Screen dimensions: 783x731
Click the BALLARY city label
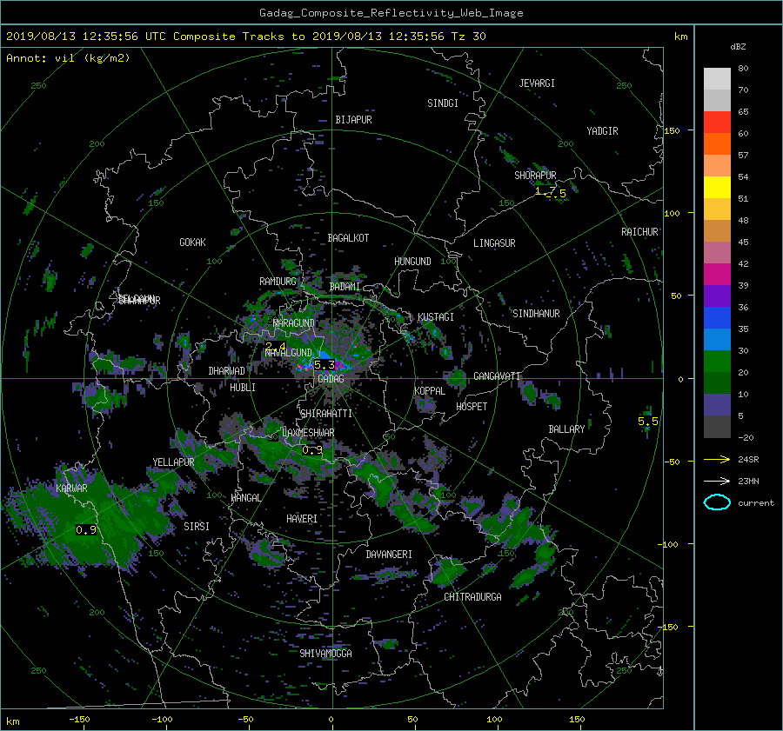click(566, 429)
